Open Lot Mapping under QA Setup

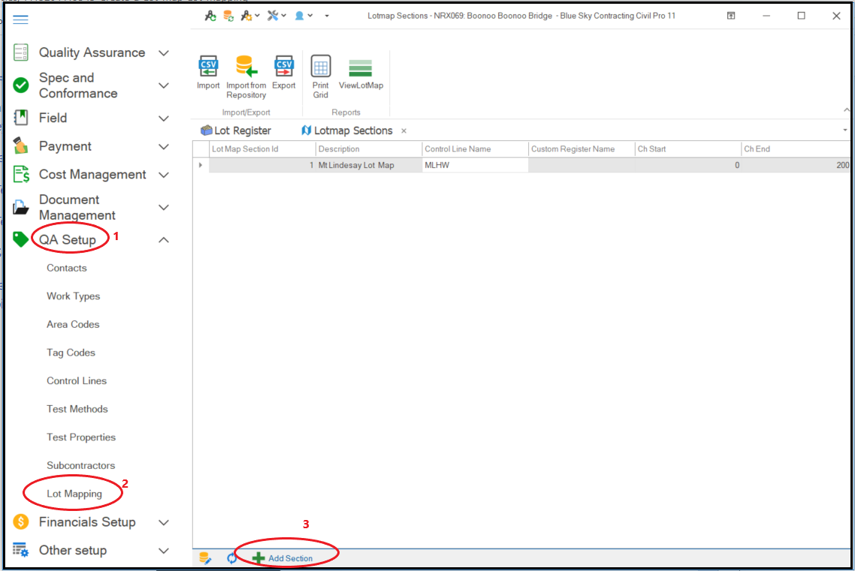click(74, 494)
